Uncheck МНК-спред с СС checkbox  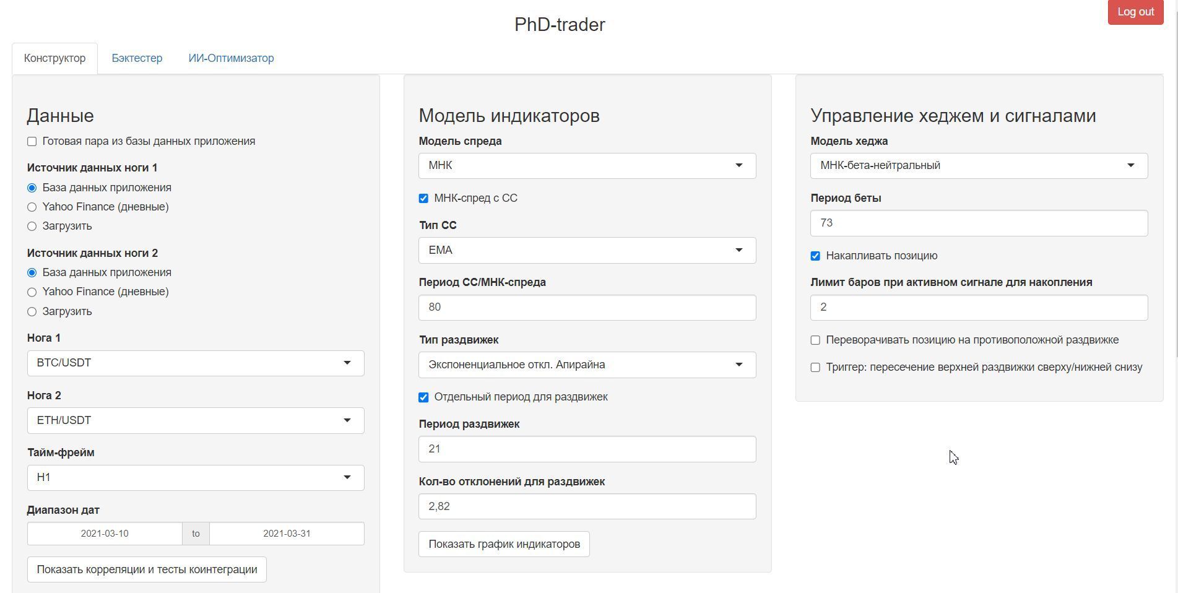point(423,199)
